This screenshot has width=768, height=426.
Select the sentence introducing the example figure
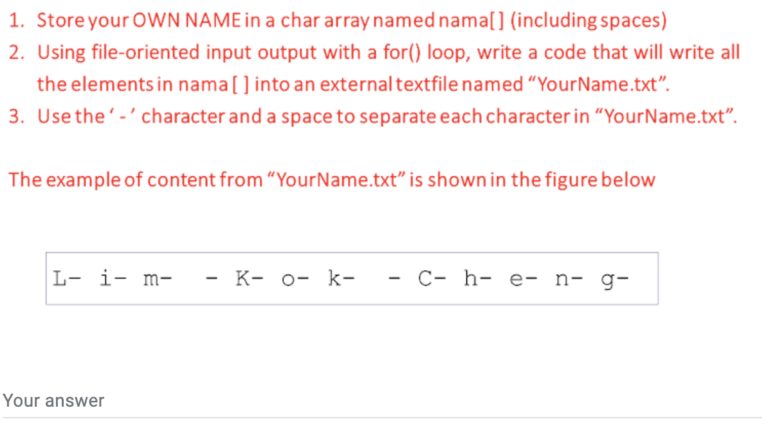(x=332, y=180)
